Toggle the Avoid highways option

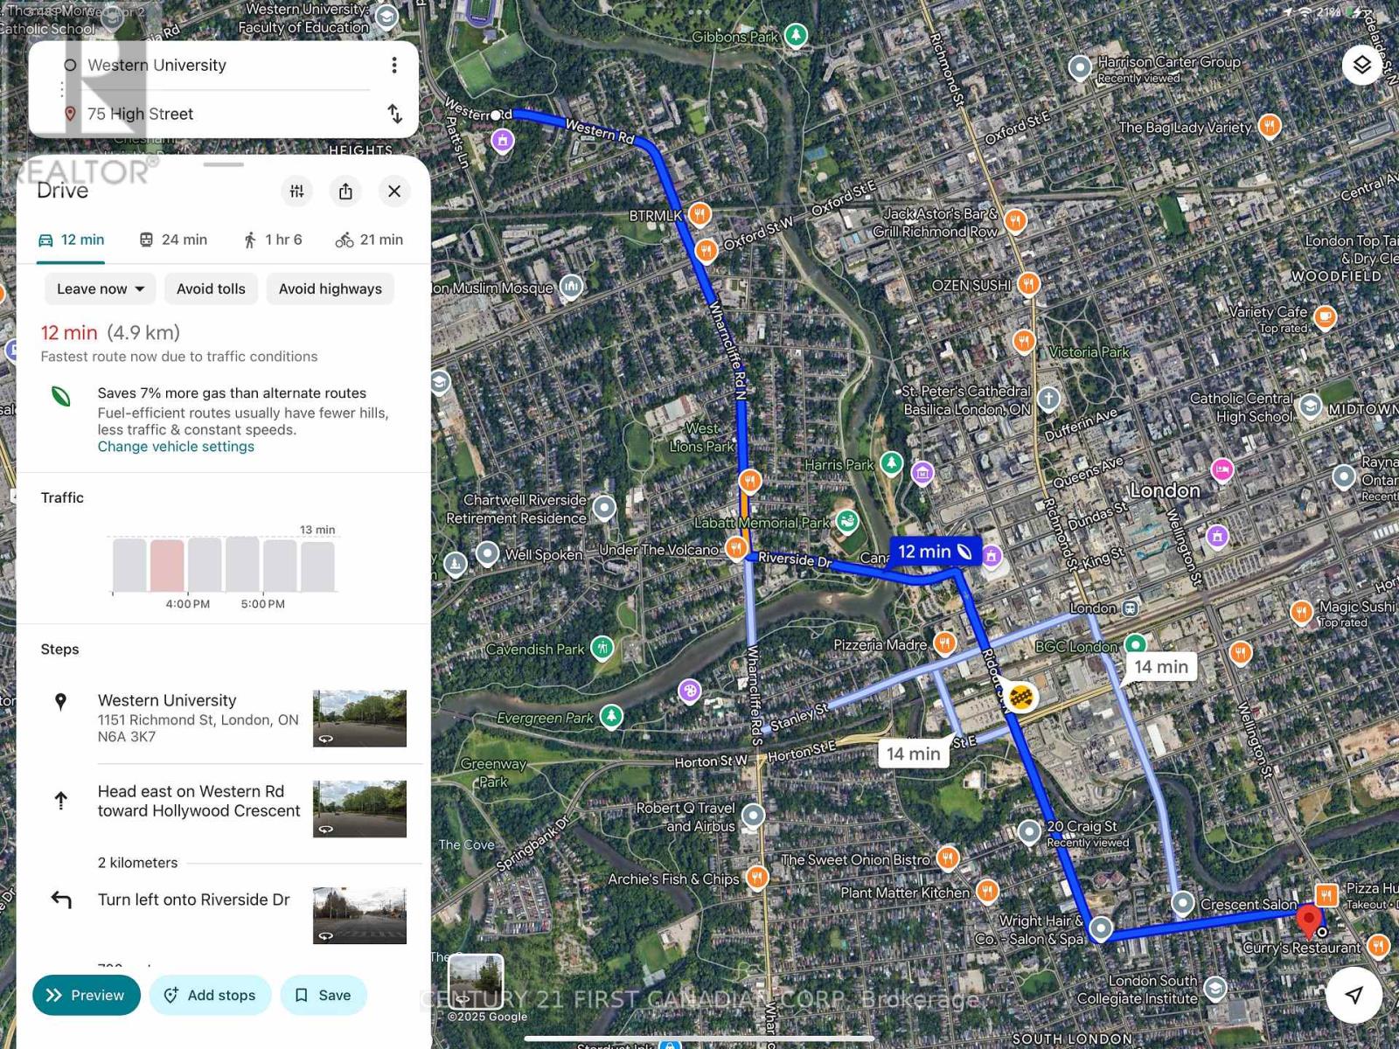(x=331, y=288)
